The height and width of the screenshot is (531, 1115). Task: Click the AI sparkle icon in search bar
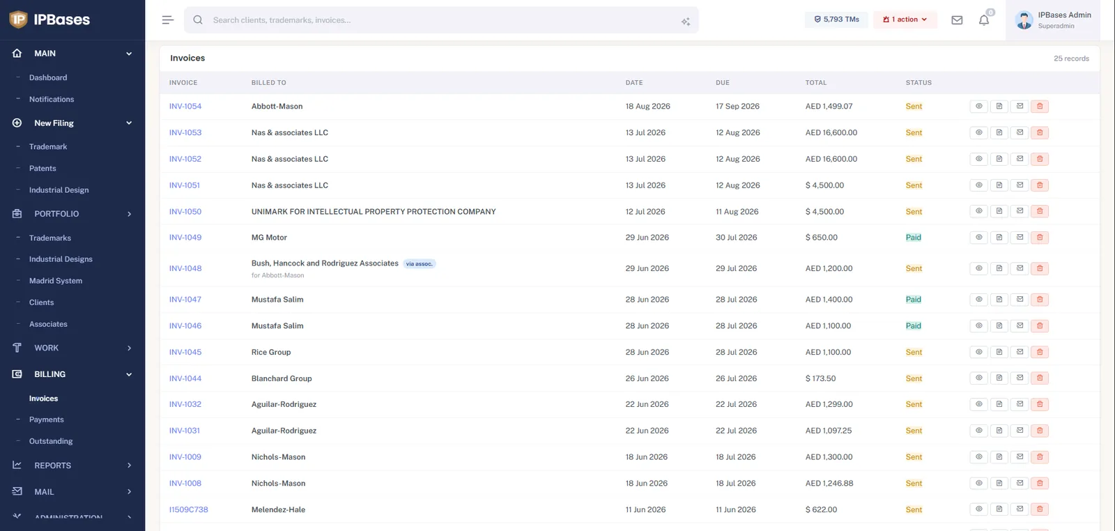click(686, 22)
